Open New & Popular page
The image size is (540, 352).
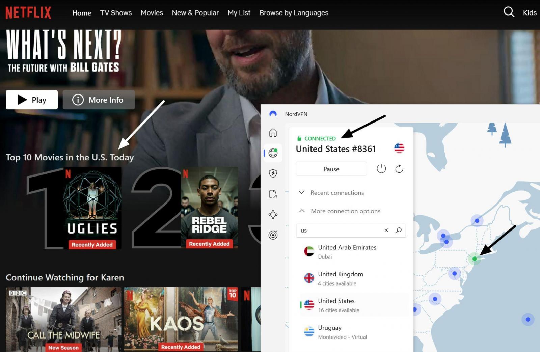click(x=195, y=13)
